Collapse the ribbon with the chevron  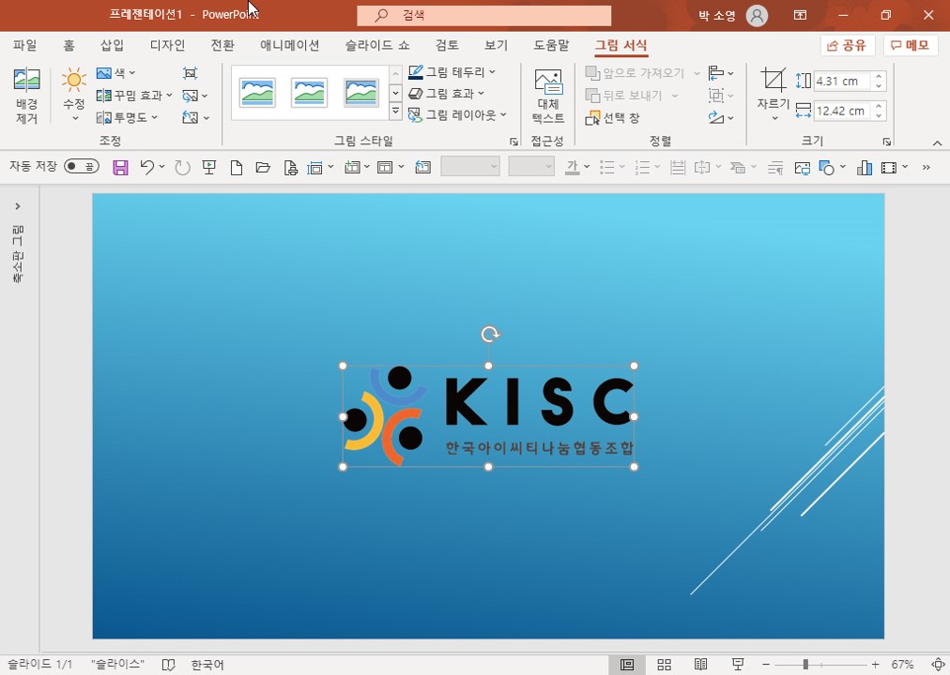click(x=937, y=142)
